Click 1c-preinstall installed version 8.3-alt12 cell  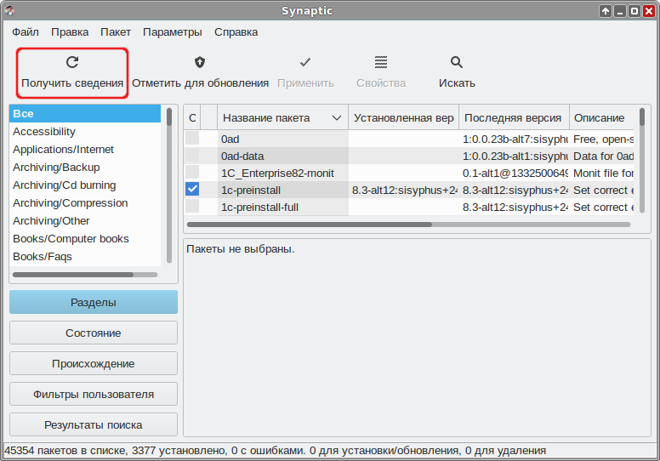404,191
